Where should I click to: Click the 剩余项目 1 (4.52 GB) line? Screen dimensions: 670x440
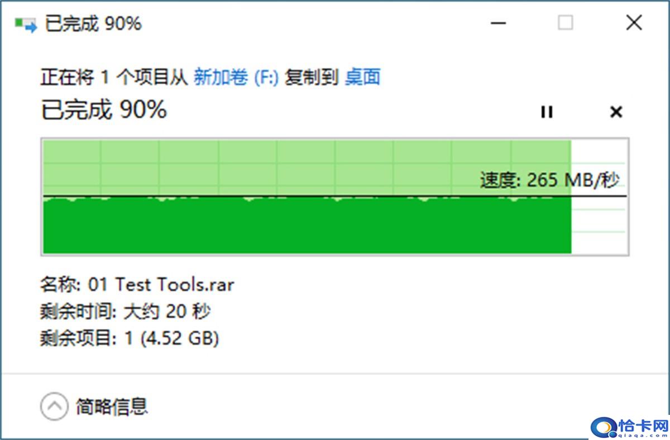point(130,338)
